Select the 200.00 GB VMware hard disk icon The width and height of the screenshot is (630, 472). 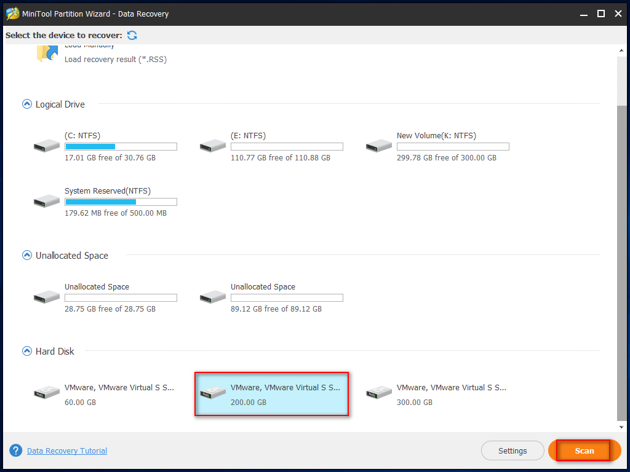(212, 393)
